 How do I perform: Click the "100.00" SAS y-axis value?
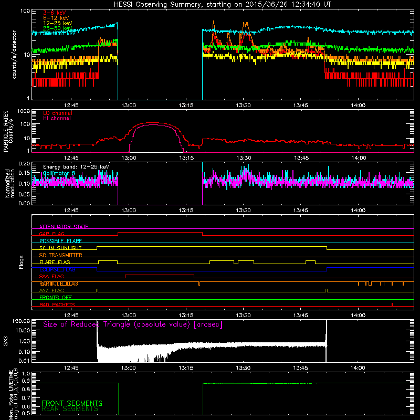coord(21,321)
